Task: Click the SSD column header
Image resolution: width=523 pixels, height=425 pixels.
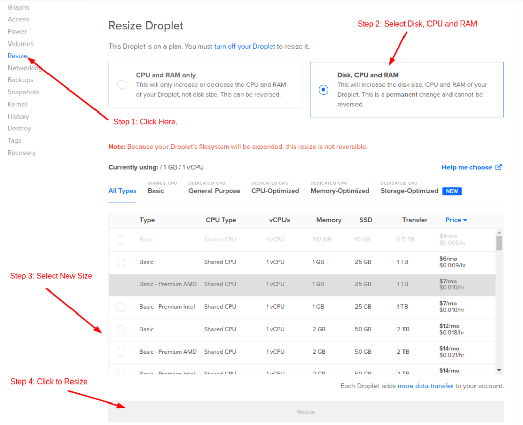Action: coord(366,220)
